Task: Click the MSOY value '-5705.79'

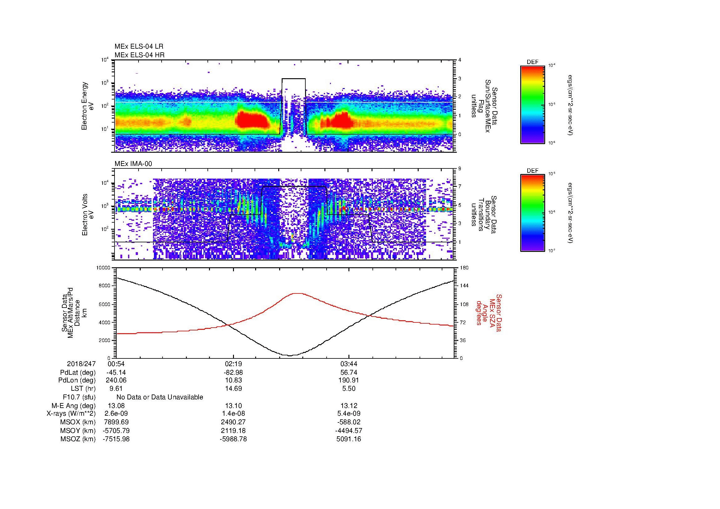Action: (x=116, y=430)
